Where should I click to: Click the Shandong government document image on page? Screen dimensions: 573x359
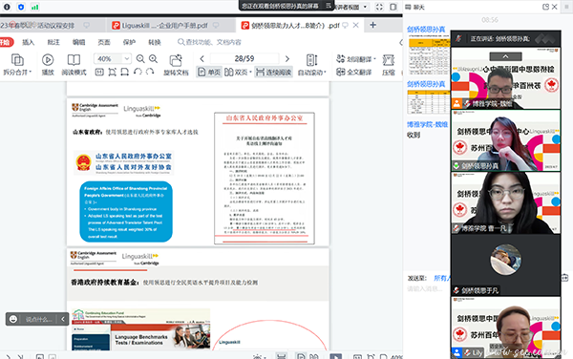click(x=265, y=179)
